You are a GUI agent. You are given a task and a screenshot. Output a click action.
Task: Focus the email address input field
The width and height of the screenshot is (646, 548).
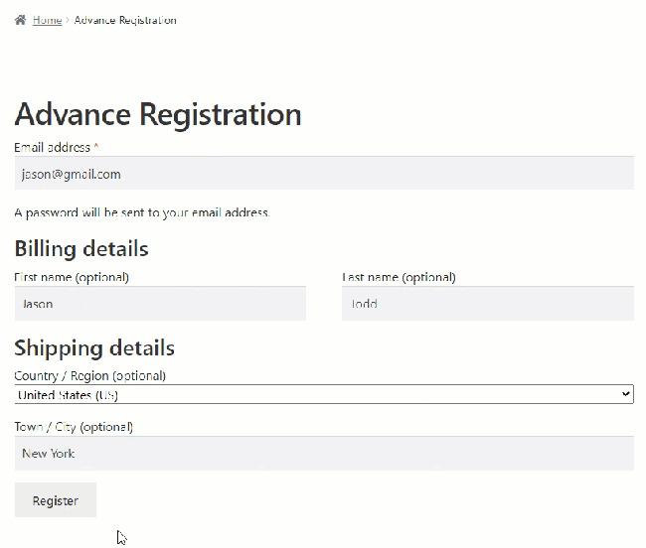(x=324, y=174)
